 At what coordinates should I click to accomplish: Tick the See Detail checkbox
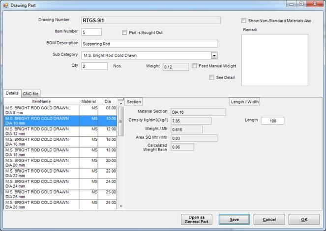211,77
